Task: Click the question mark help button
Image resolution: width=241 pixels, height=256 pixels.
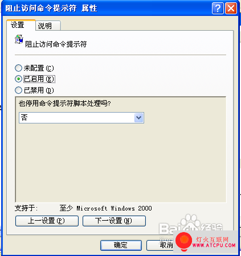Action: (218, 9)
